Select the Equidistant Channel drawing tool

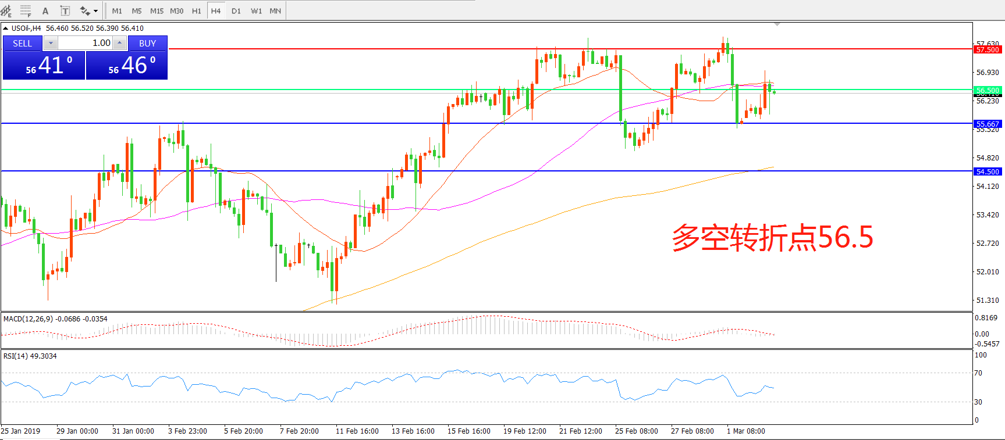(6, 10)
